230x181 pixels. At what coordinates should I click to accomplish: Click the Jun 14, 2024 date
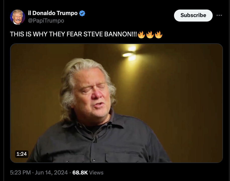point(51,172)
